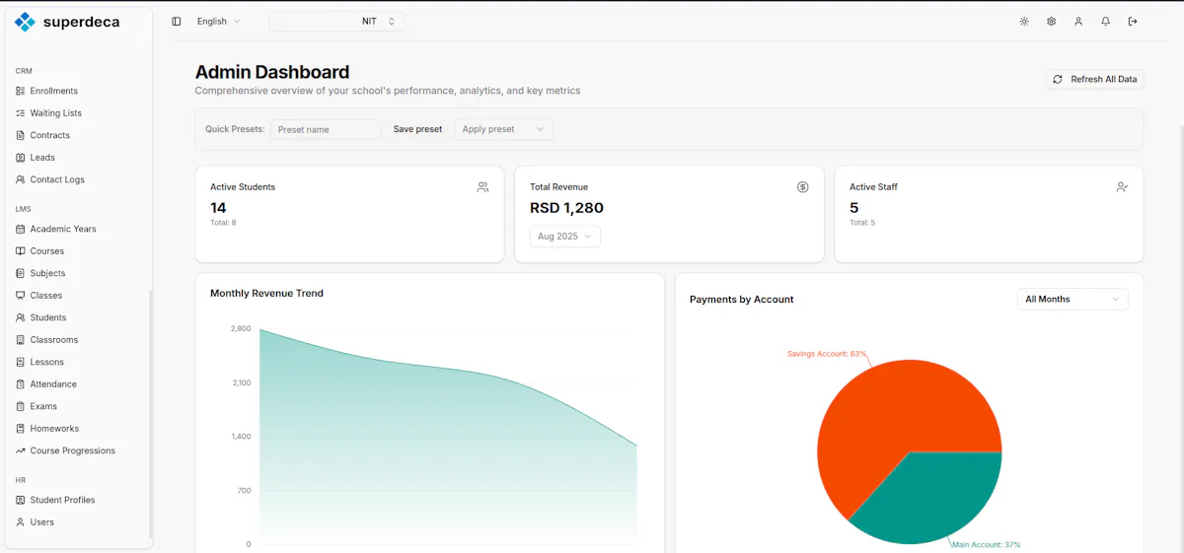Click the Active Students card icon
The width and height of the screenshot is (1184, 553).
click(482, 187)
